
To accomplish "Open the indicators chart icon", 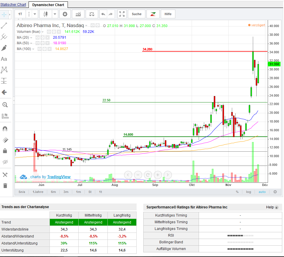I will click(x=78, y=14).
